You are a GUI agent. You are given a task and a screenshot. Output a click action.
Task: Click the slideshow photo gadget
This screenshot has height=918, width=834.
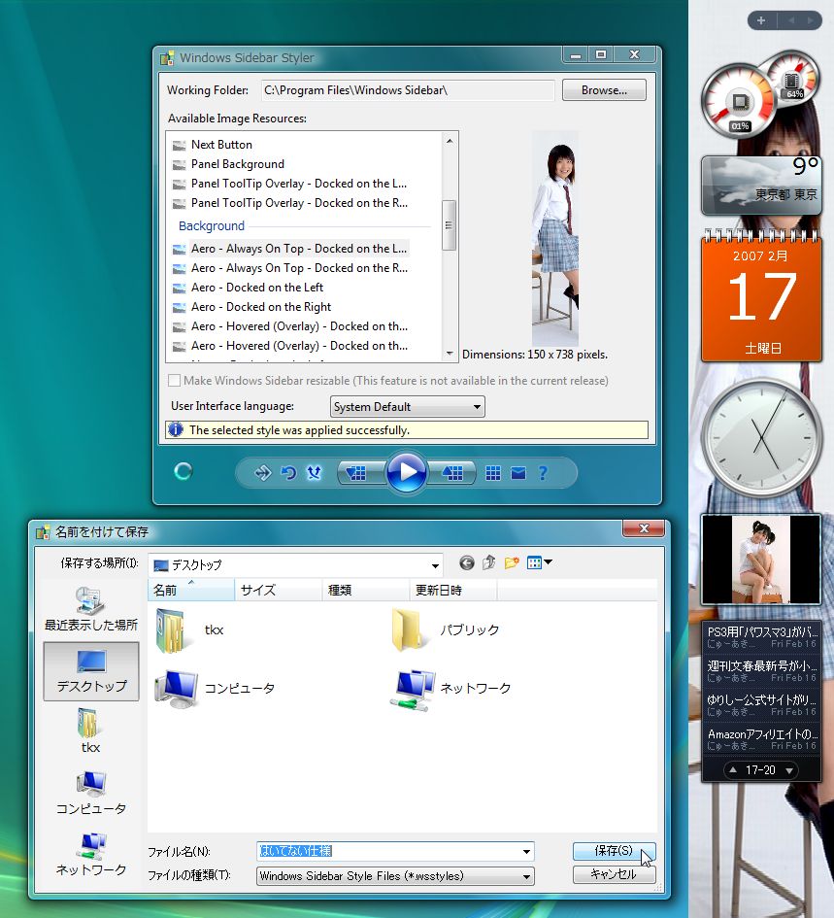(x=761, y=560)
